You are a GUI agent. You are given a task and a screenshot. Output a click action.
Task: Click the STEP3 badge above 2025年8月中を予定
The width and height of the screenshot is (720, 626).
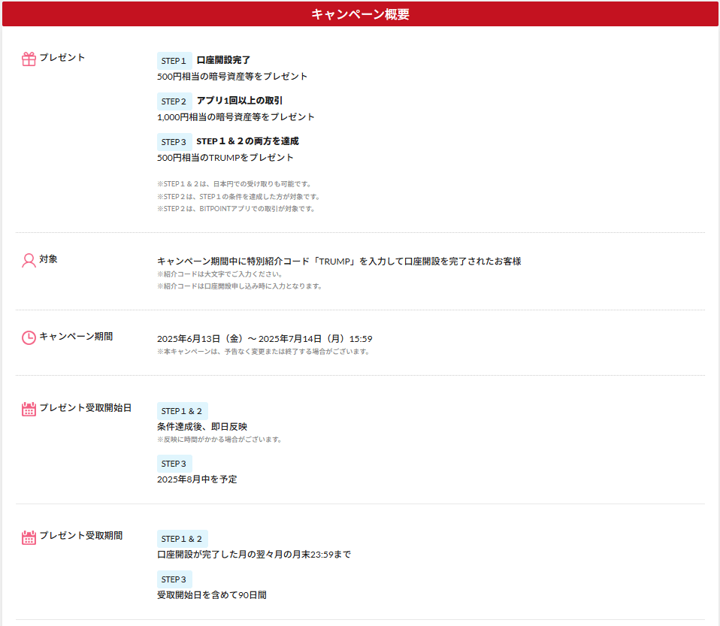pyautogui.click(x=174, y=464)
